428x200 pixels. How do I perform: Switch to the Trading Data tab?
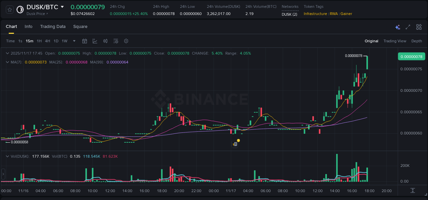[x=53, y=27]
